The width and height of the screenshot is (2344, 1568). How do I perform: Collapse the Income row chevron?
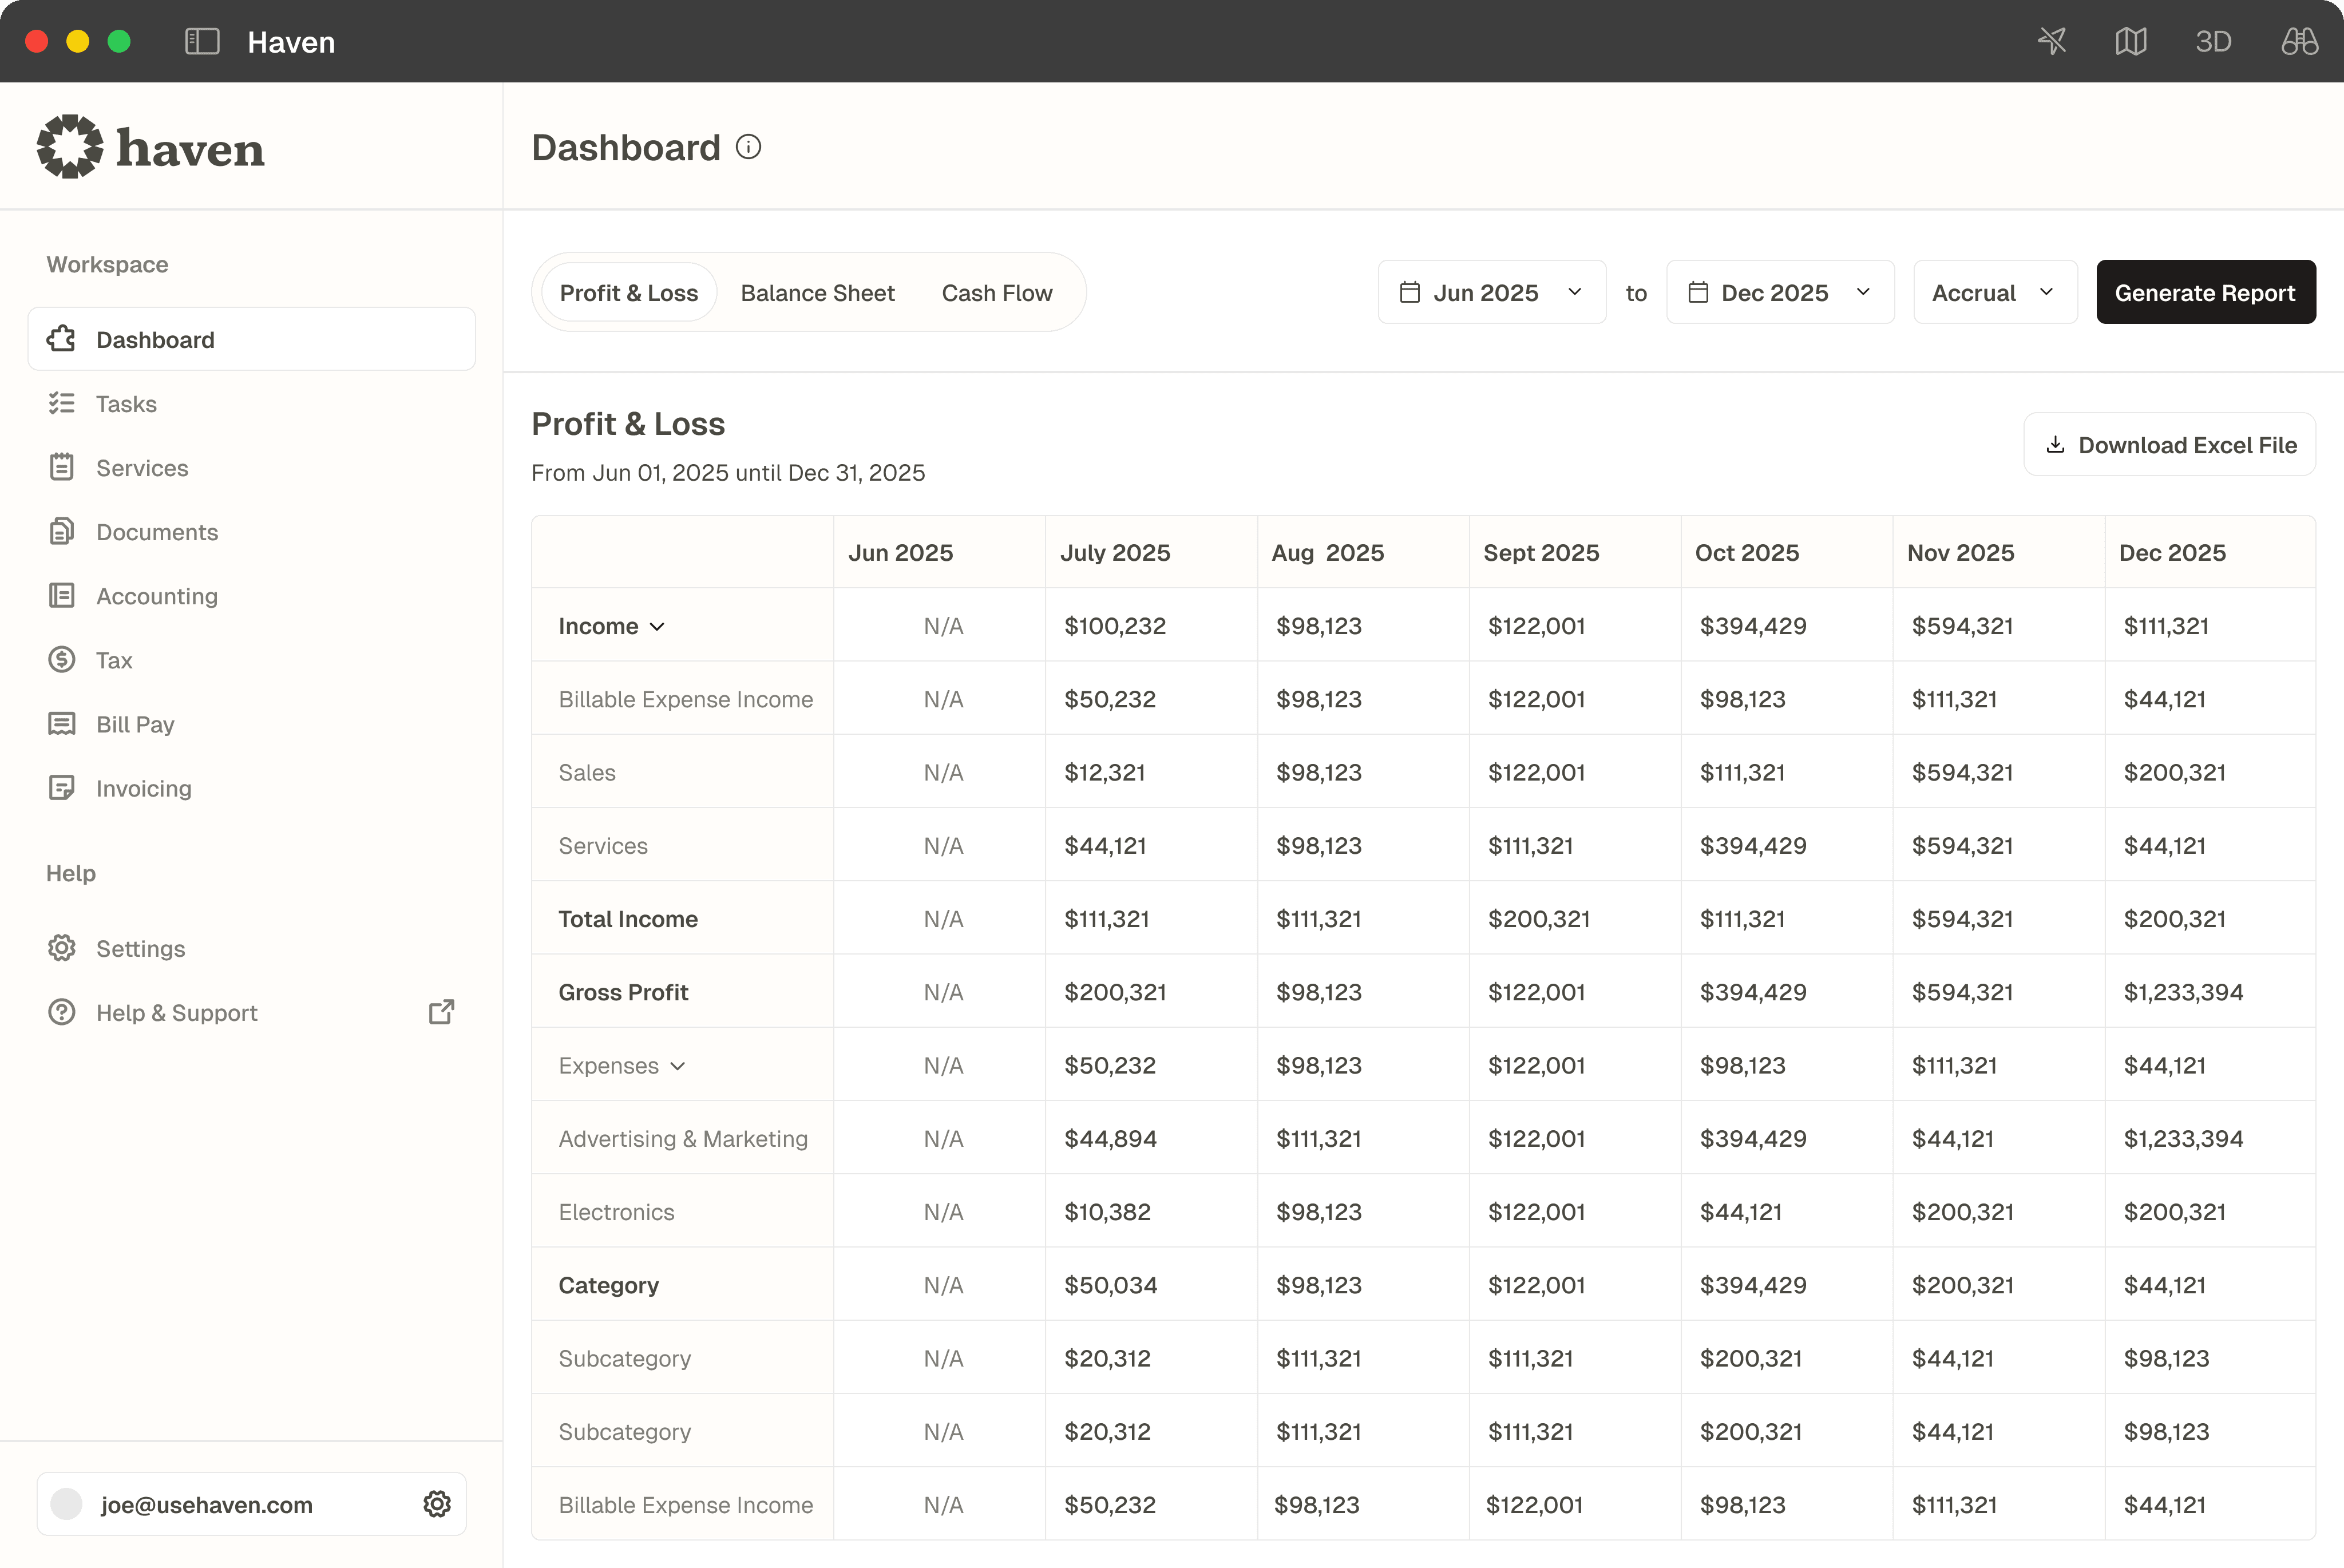click(x=657, y=627)
